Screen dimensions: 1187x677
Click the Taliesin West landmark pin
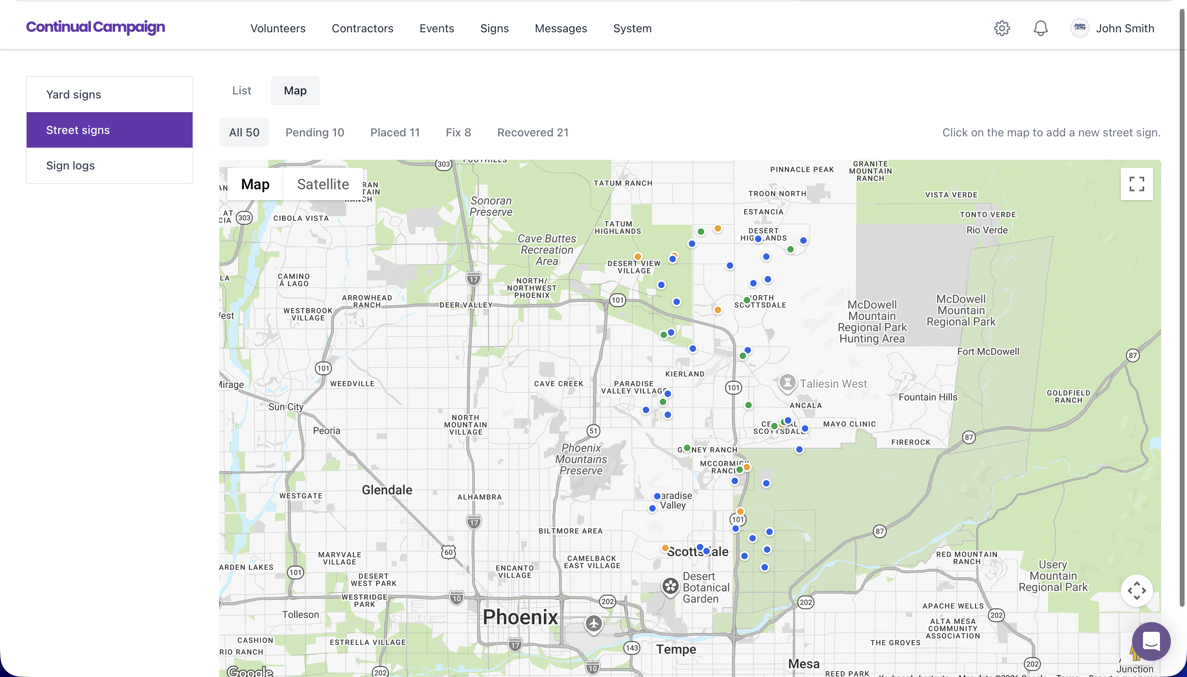[x=787, y=383]
